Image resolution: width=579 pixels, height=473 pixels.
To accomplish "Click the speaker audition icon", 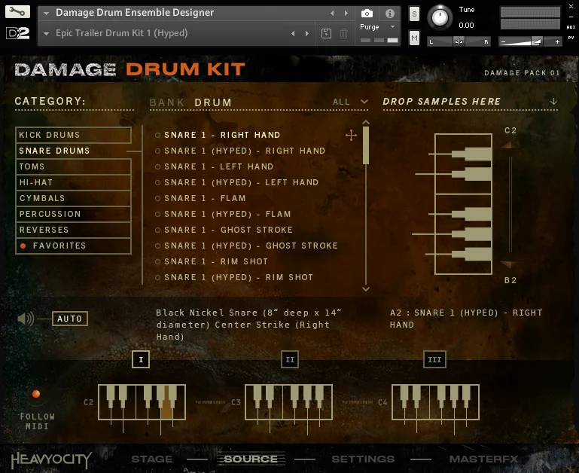I will (26, 318).
